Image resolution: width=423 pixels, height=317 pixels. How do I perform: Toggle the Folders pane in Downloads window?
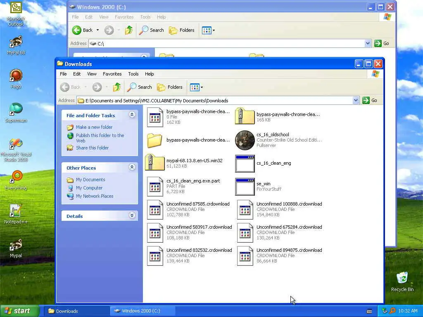click(x=170, y=87)
